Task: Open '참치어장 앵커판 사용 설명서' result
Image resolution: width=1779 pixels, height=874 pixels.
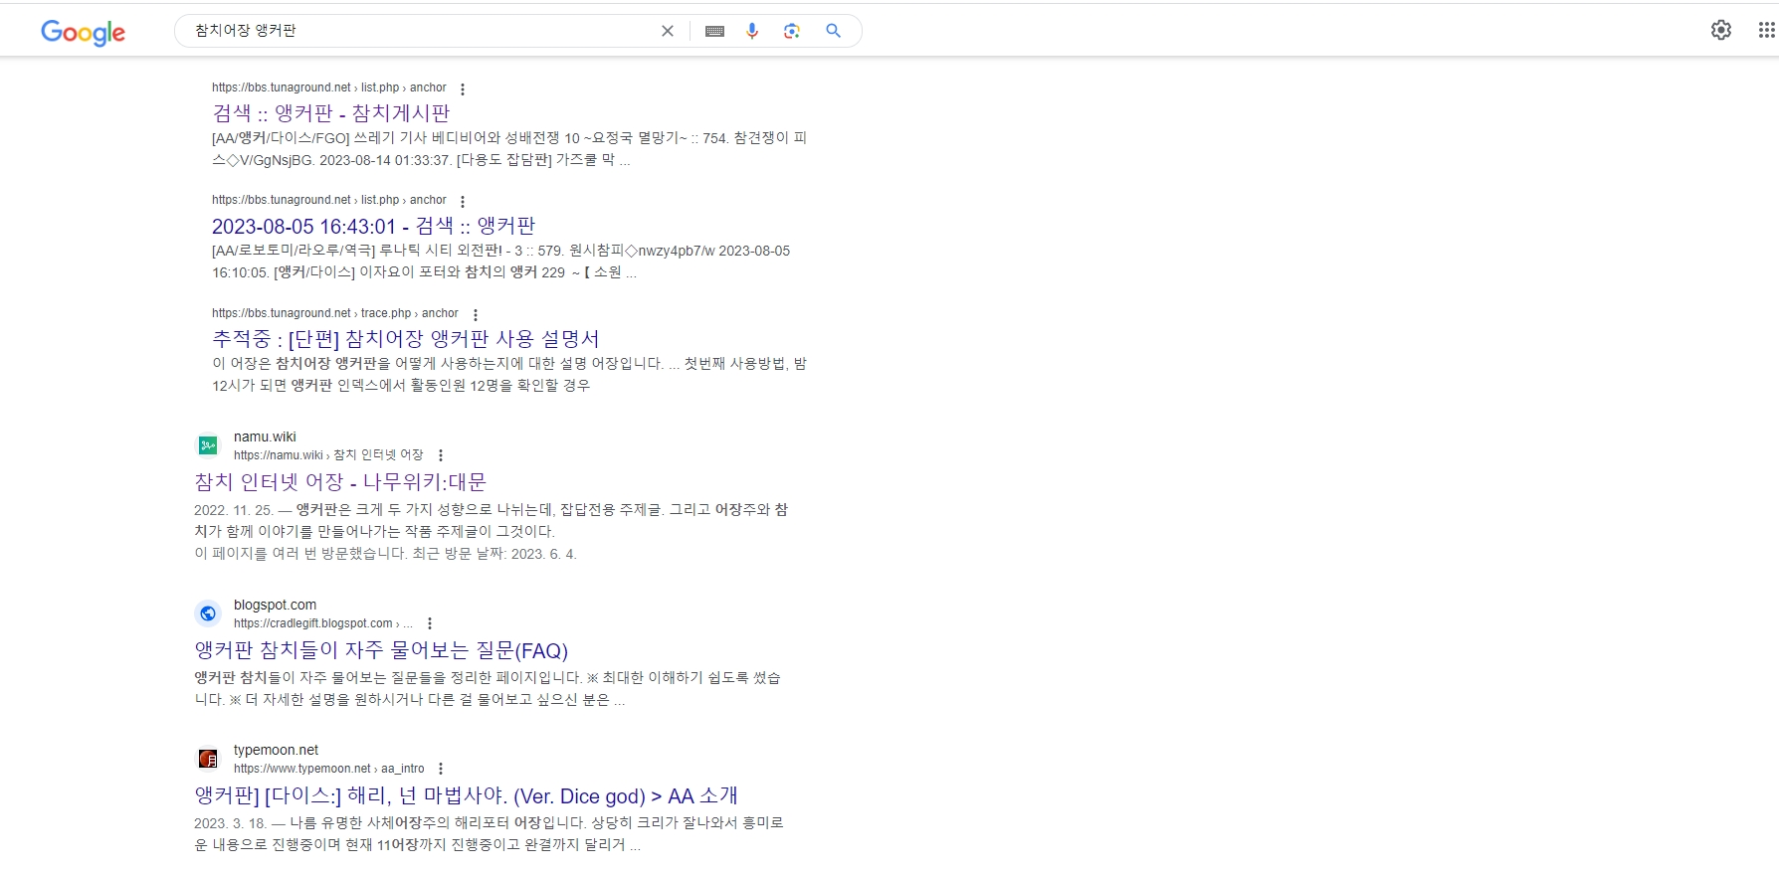Action: pos(405,339)
